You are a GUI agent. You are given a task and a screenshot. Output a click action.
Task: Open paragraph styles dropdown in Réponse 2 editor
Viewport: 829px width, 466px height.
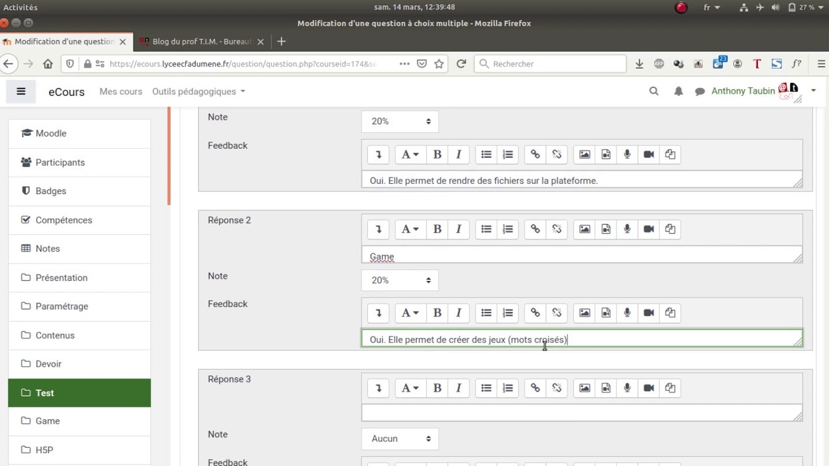click(x=410, y=229)
